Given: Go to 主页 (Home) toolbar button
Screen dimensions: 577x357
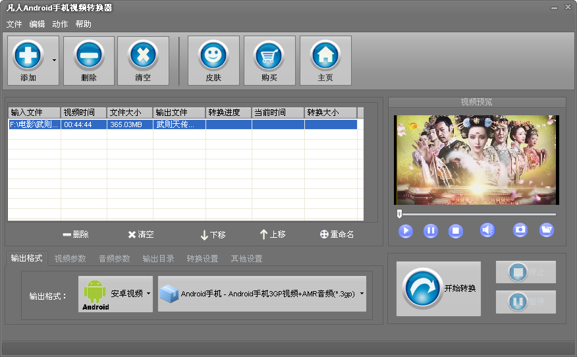Looking at the screenshot, I should point(325,61).
